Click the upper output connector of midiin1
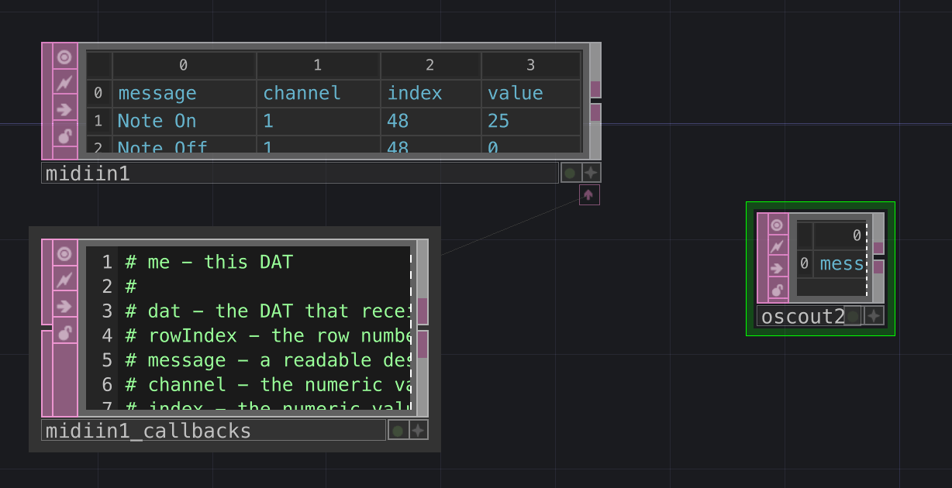 [595, 89]
